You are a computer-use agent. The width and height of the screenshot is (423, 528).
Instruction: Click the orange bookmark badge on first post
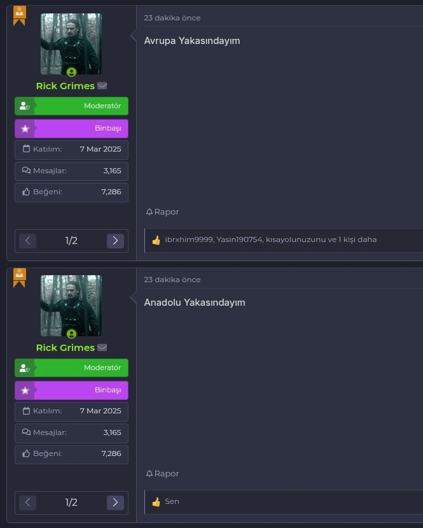pyautogui.click(x=19, y=16)
